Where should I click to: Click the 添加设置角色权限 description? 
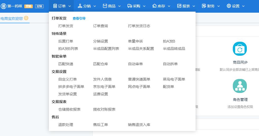tap(240, 107)
